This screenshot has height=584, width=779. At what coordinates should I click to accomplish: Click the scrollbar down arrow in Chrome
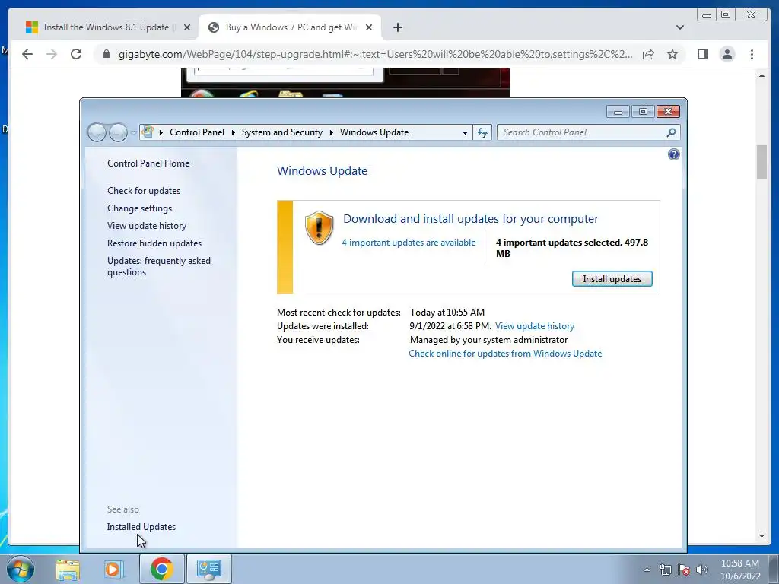point(762,536)
